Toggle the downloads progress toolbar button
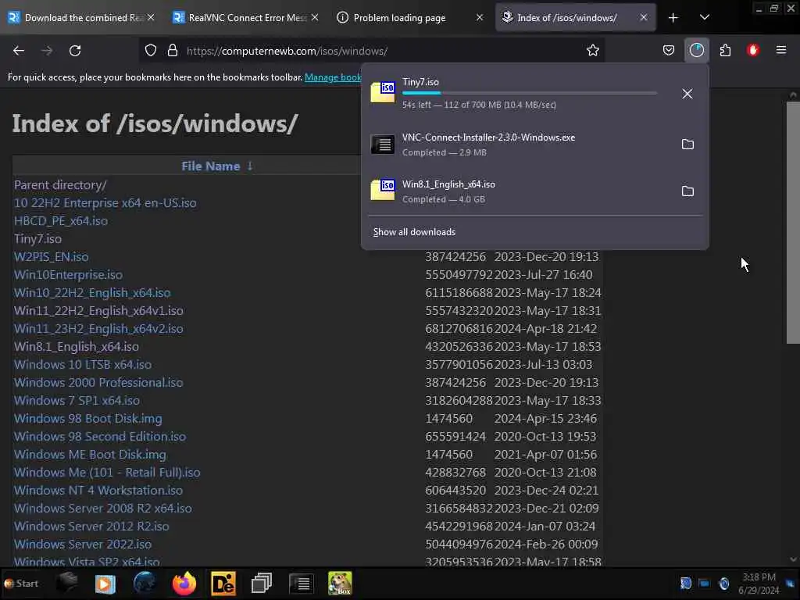Viewport: 800px width, 600px height. coord(696,51)
